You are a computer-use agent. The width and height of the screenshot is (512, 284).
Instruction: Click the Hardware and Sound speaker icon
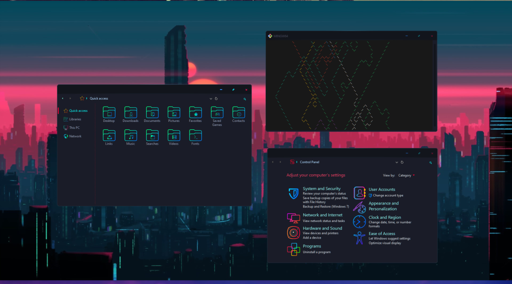(293, 233)
